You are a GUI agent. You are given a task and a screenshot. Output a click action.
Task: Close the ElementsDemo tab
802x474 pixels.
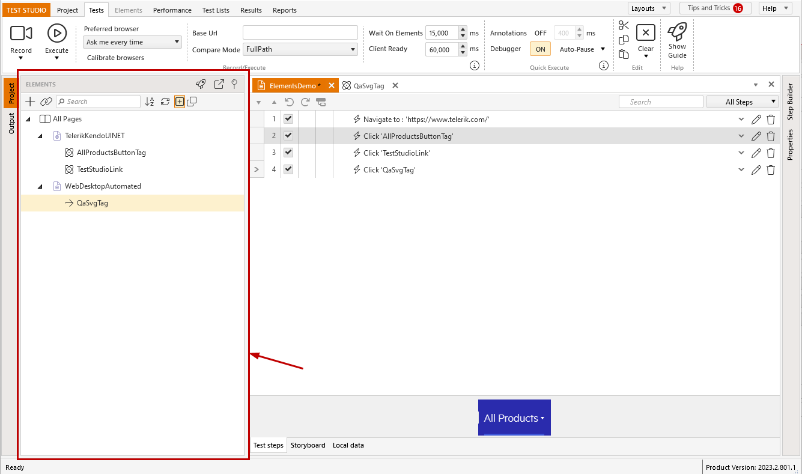[x=331, y=86]
